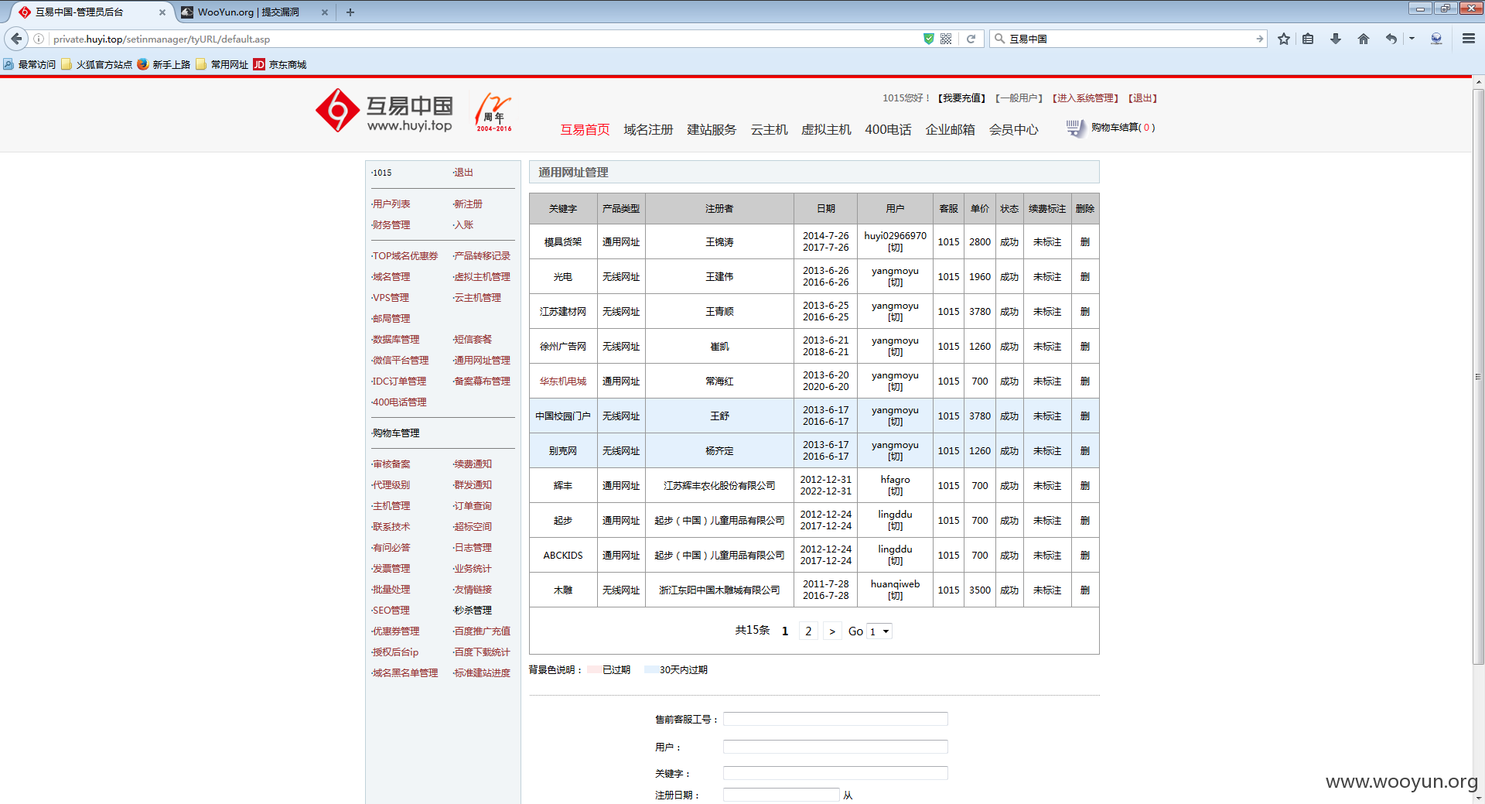Open 域名管理 in sidebar
Screen dimensions: 1485x804
pyautogui.click(x=391, y=277)
